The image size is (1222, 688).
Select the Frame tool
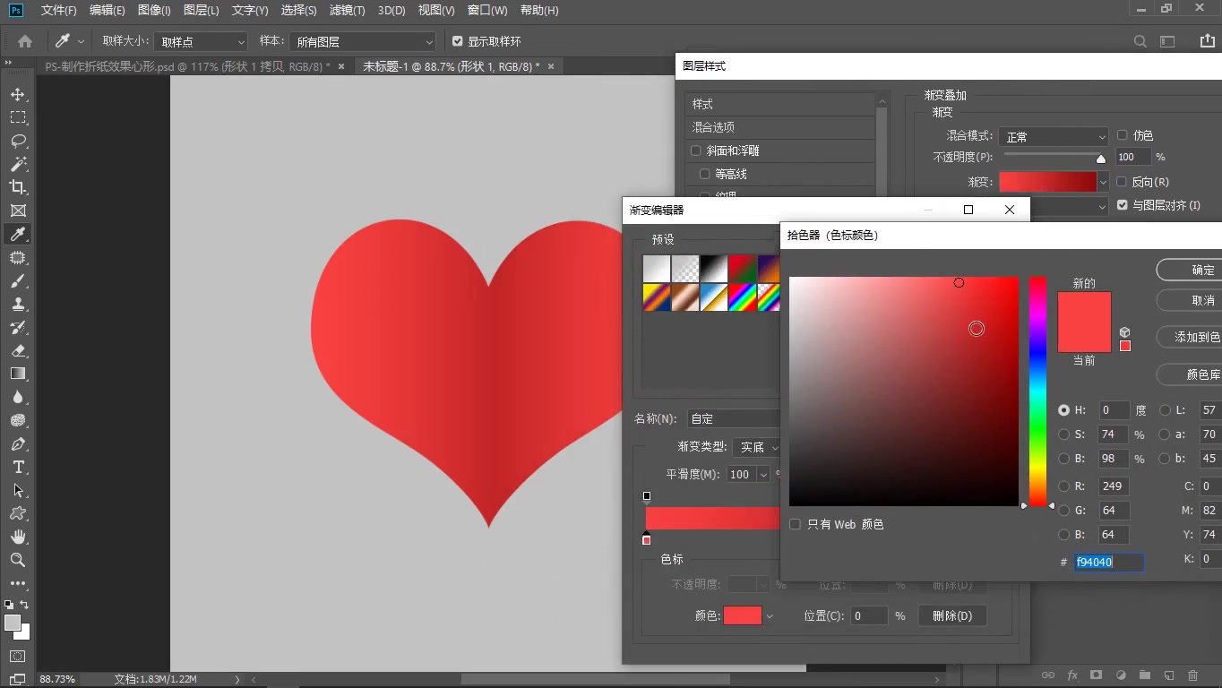(x=18, y=211)
